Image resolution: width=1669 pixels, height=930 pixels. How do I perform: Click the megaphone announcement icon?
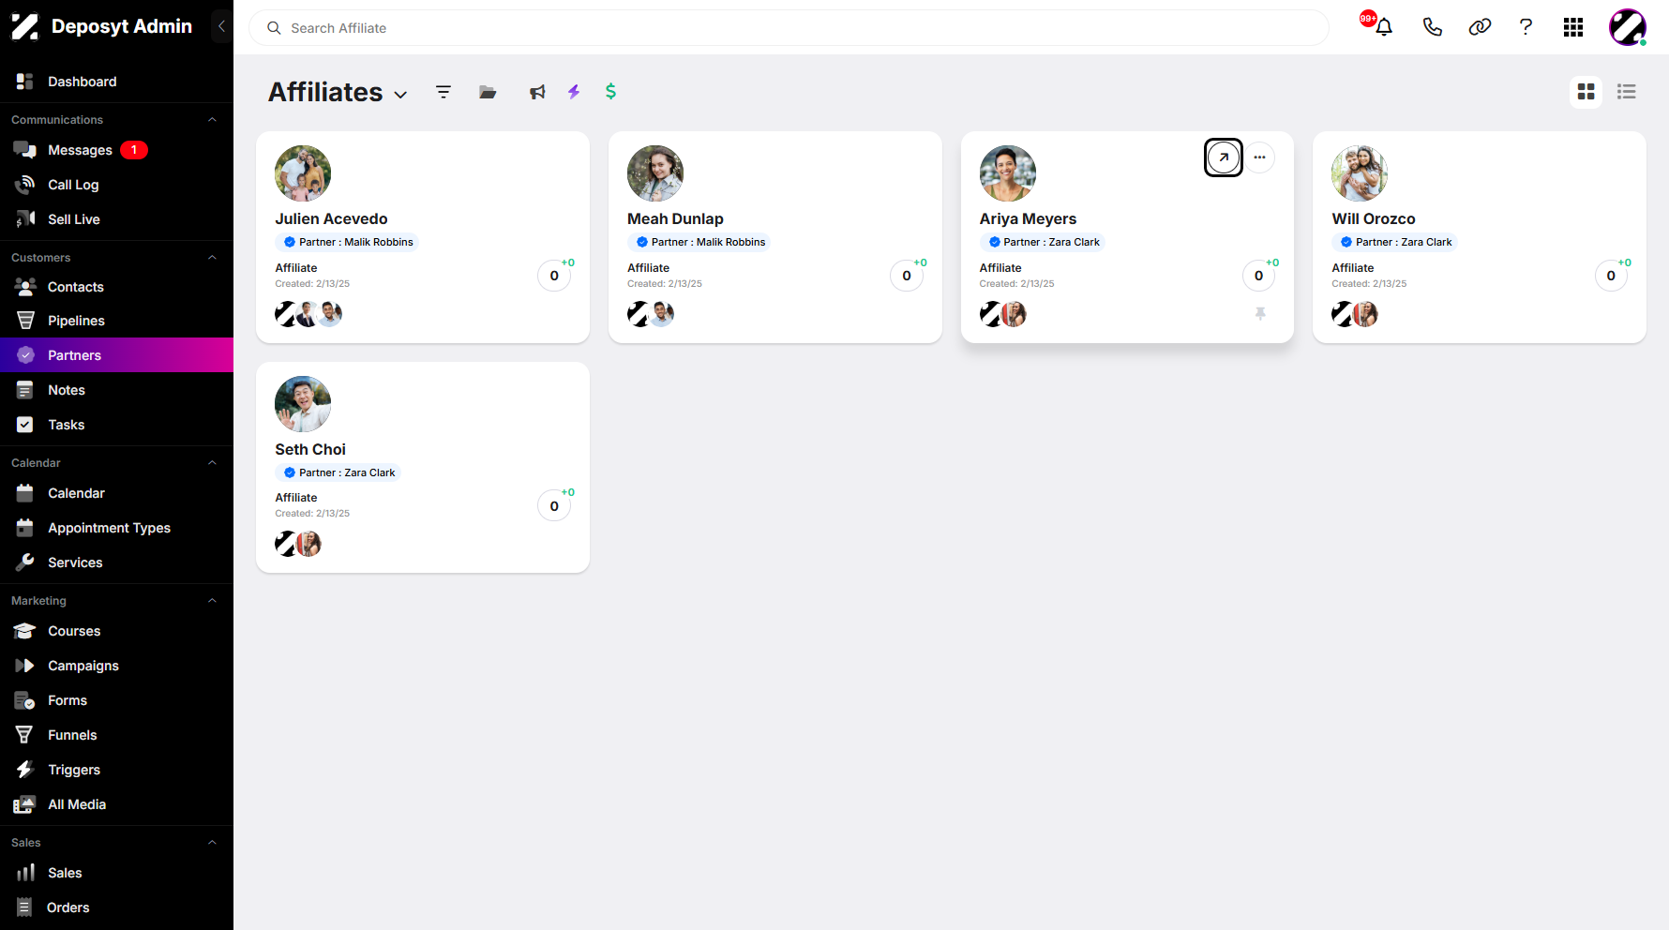(x=537, y=92)
